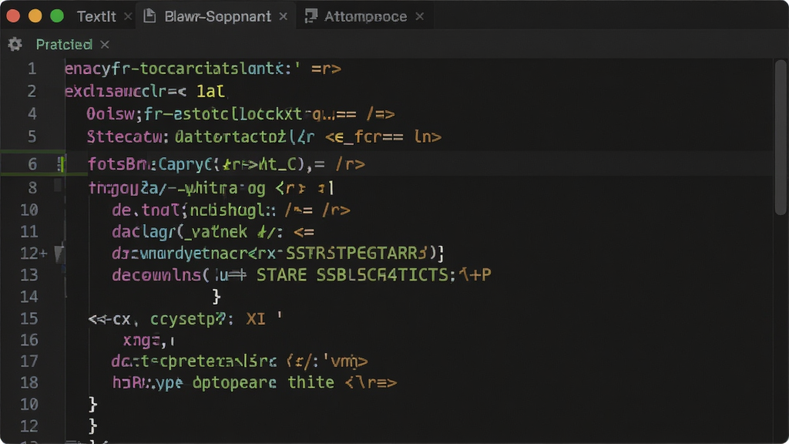Close the TextIt tab
This screenshot has width=789, height=444.
coord(128,17)
